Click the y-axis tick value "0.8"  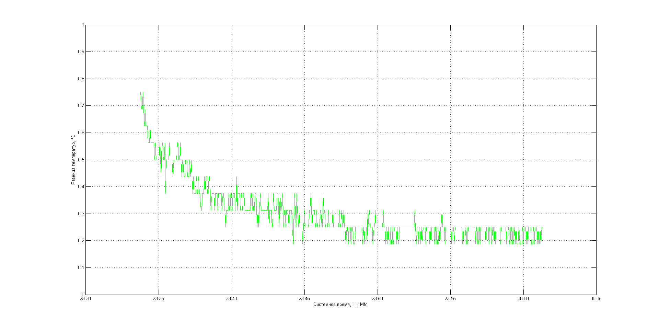pyautogui.click(x=81, y=79)
